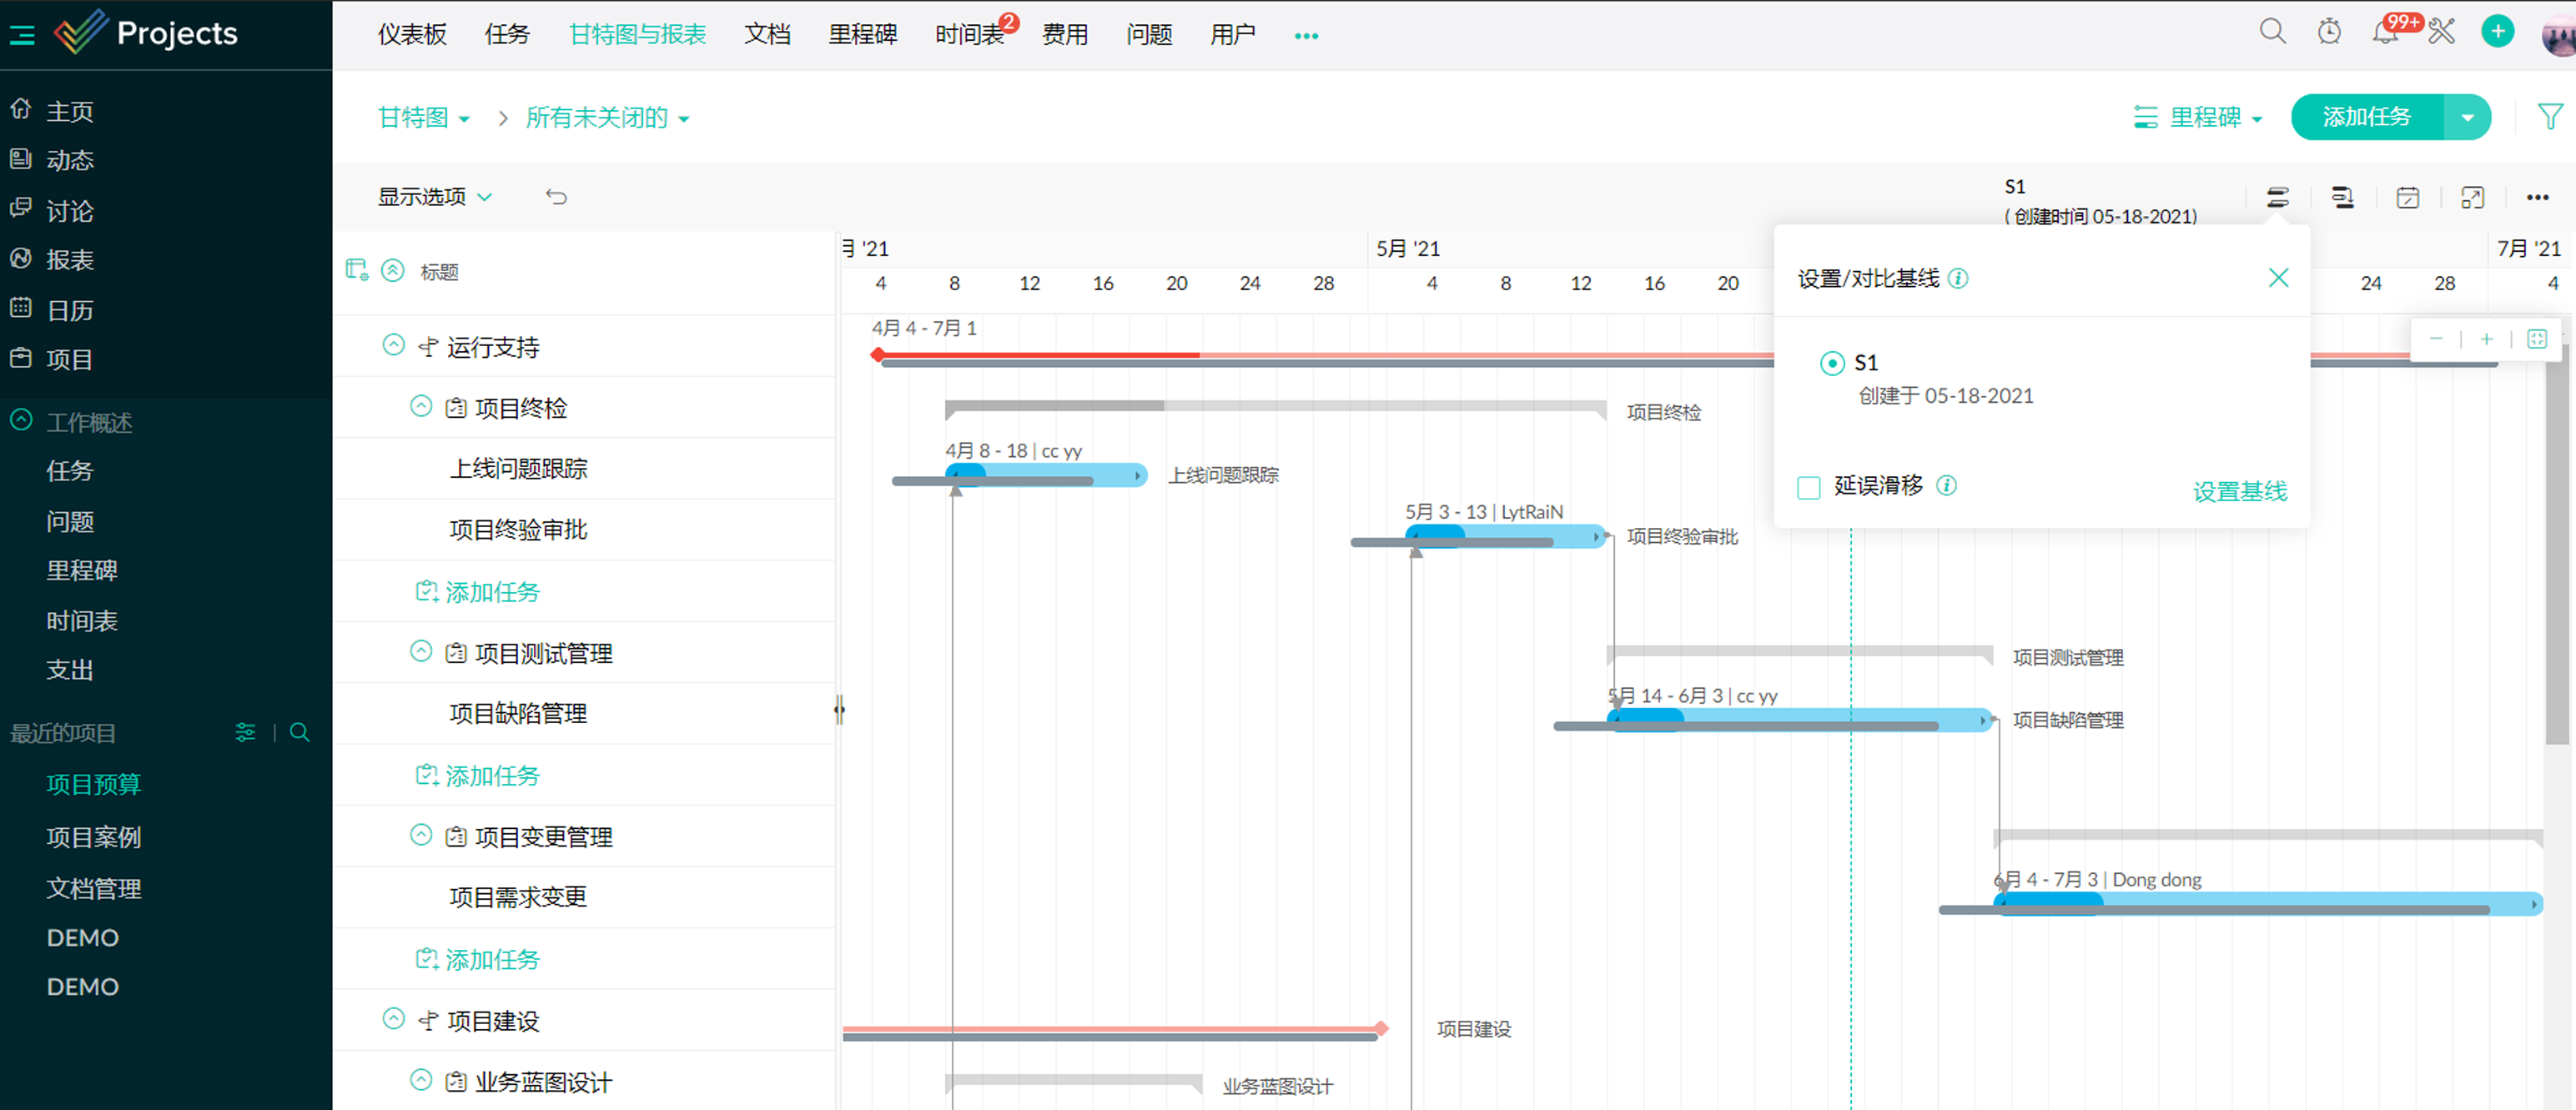Open the 文档 top menu tab
The height and width of the screenshot is (1110, 2576).
767,34
